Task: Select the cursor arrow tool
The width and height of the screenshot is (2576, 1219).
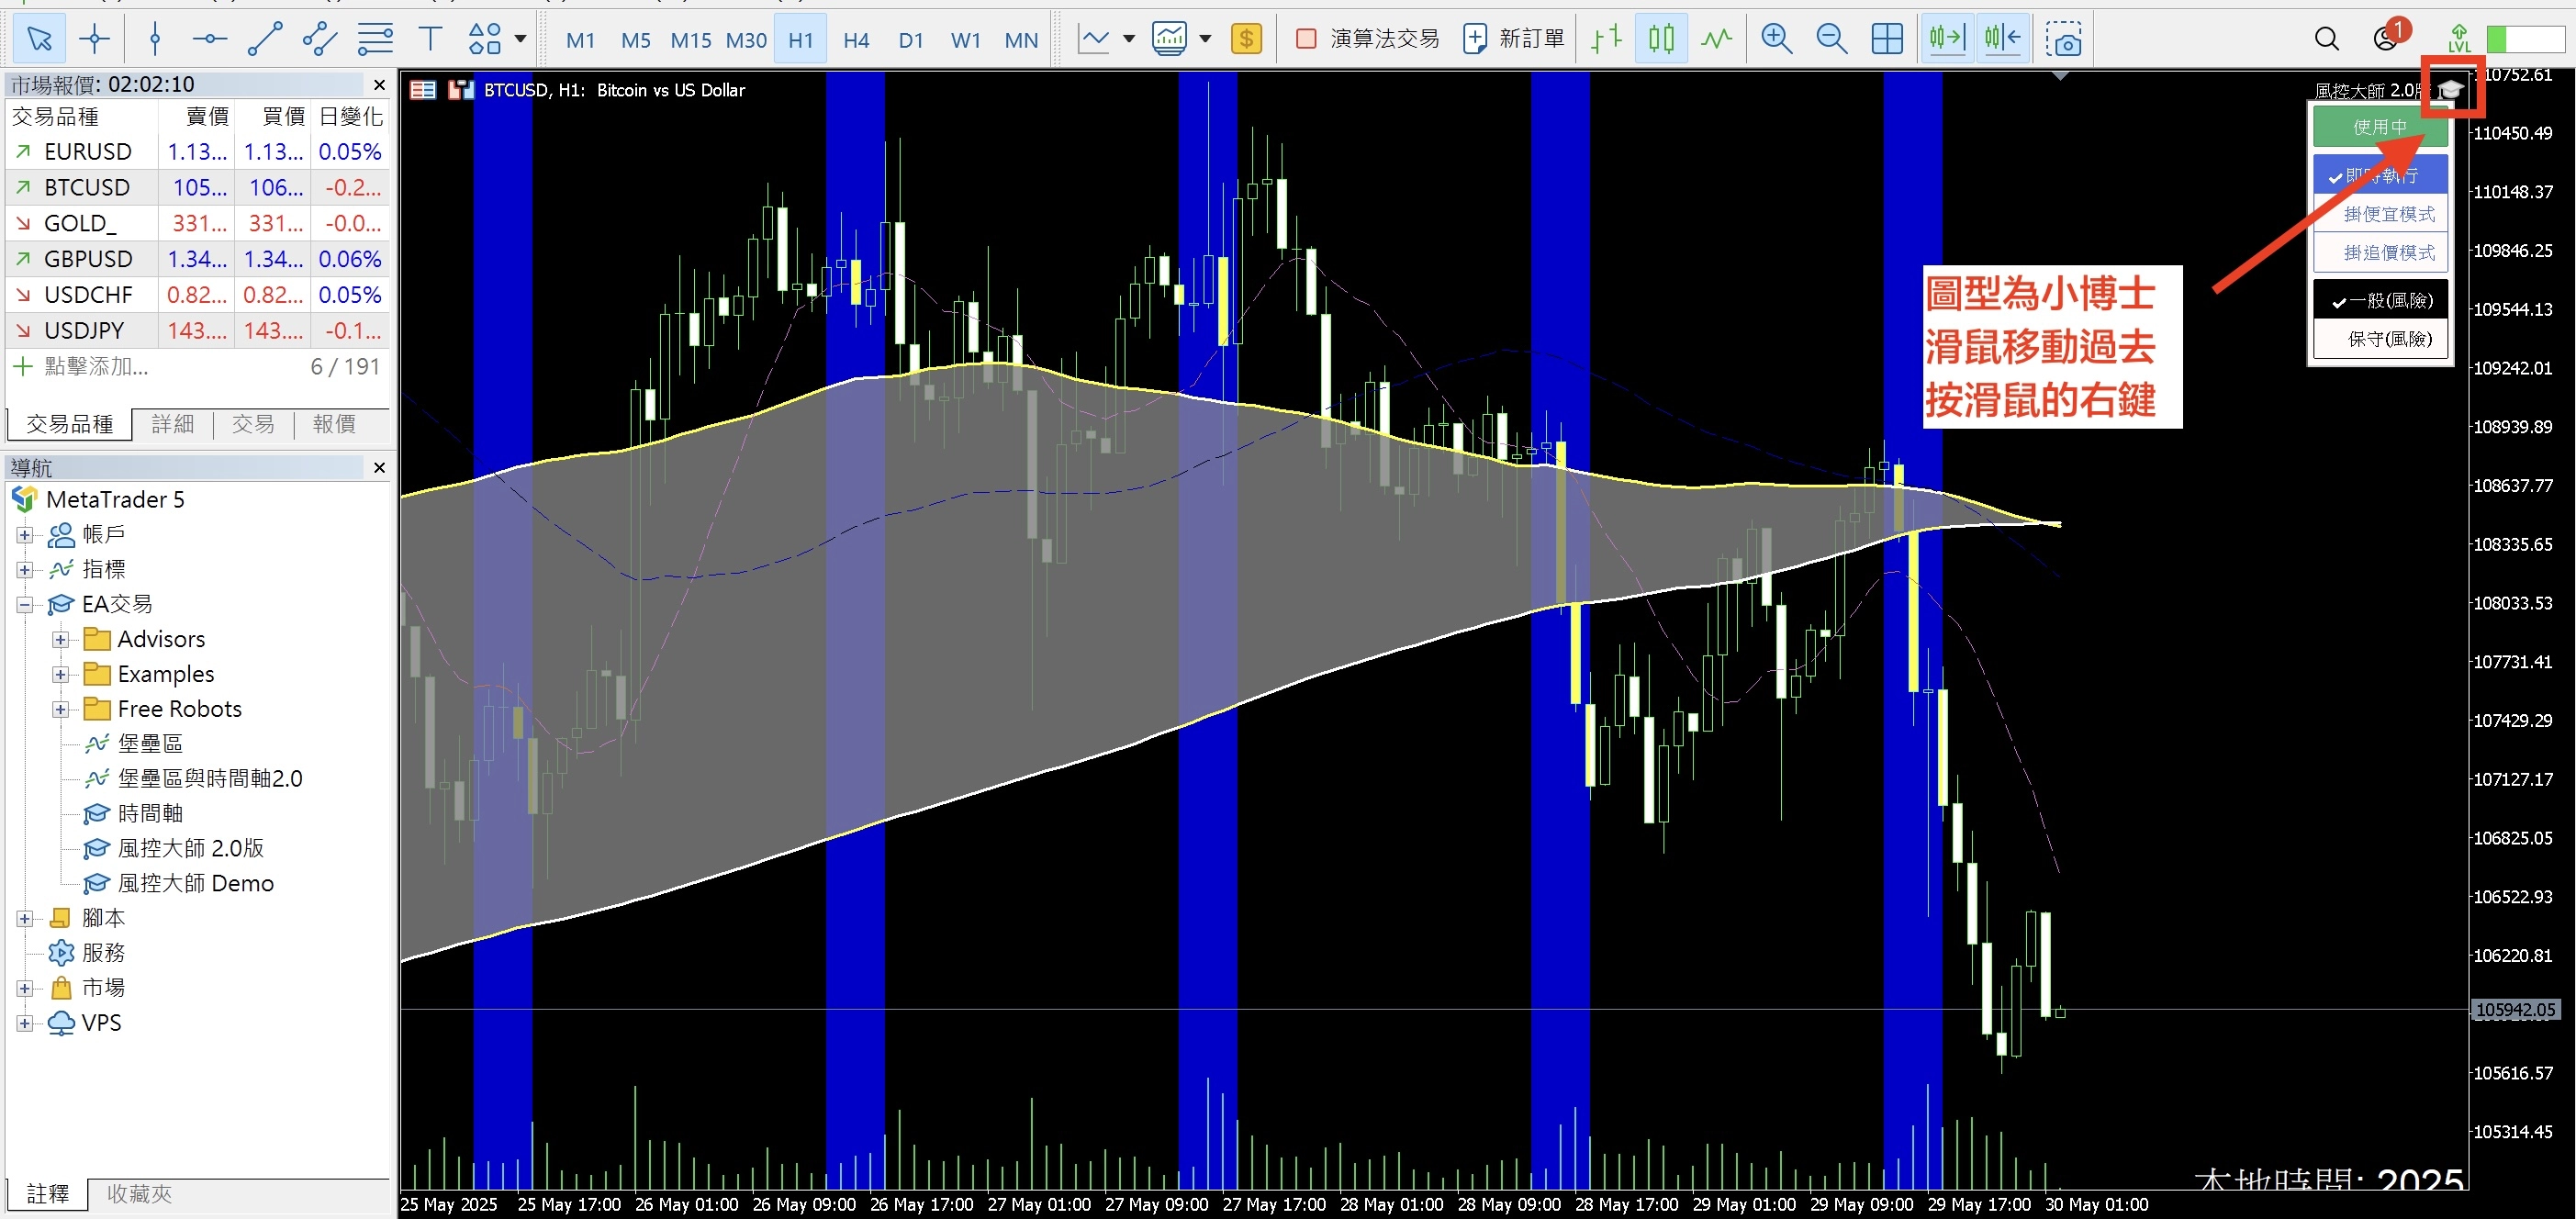Action: [39, 39]
